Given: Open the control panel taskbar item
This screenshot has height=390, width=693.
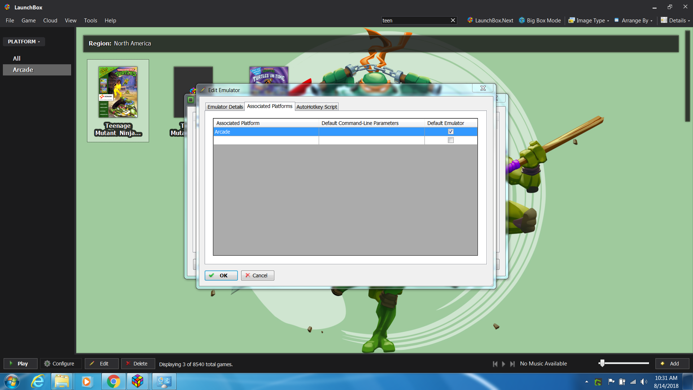Looking at the screenshot, I should coord(164,381).
